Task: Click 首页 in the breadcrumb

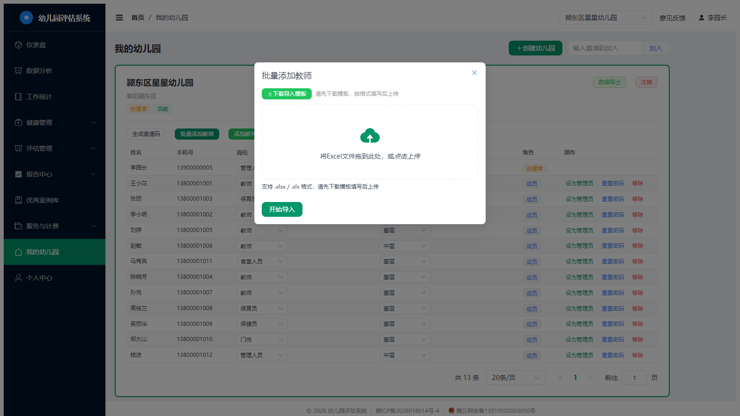Action: 138,18
